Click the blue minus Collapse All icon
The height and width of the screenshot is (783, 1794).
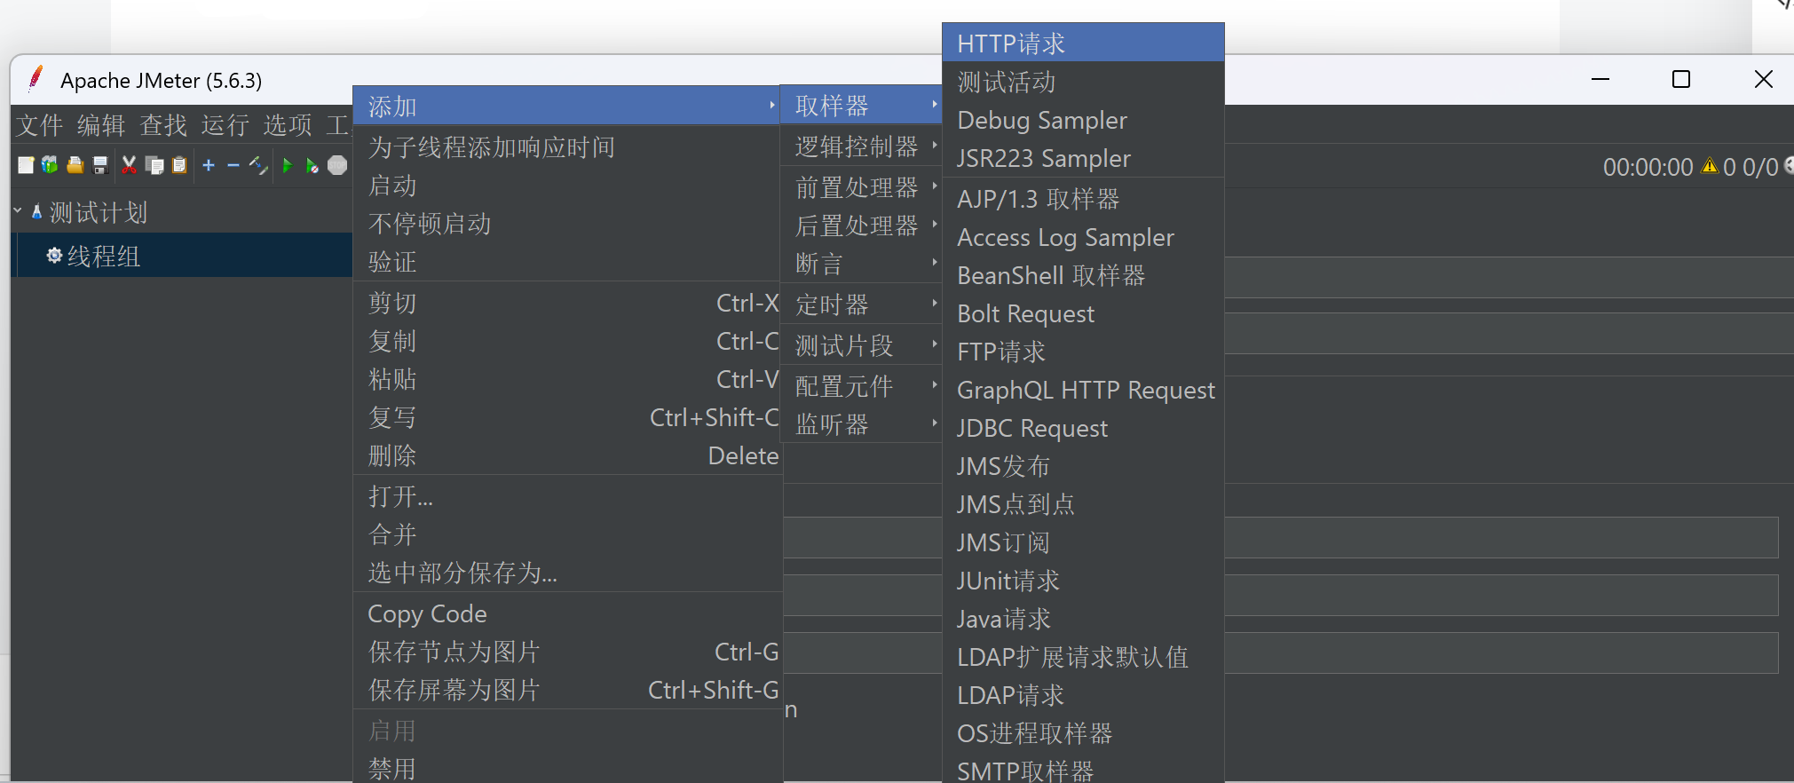tap(233, 165)
